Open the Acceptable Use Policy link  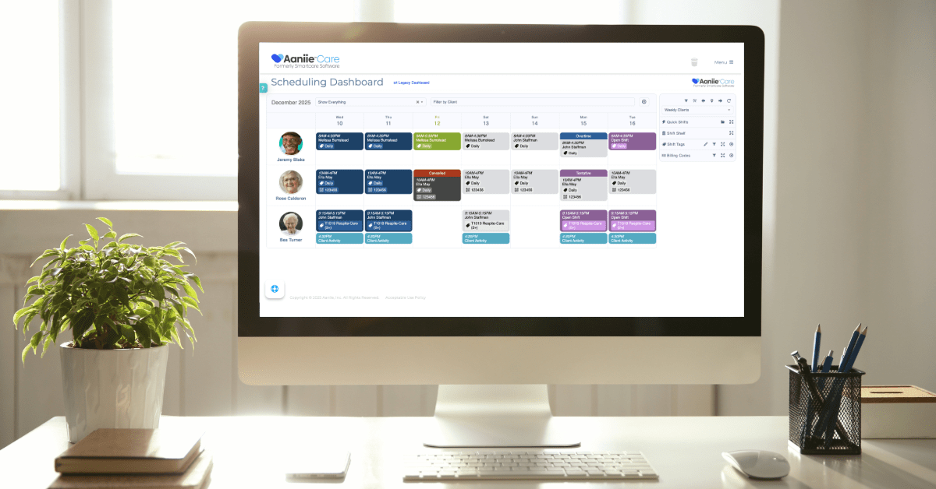click(405, 297)
